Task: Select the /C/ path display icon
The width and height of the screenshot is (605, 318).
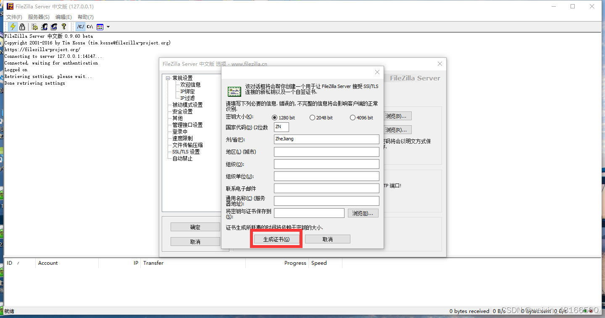Action: point(80,27)
